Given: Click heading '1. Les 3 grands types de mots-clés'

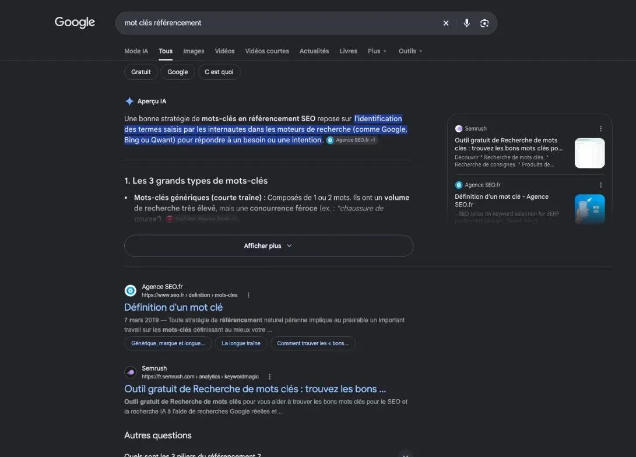Looking at the screenshot, I should [x=196, y=181].
